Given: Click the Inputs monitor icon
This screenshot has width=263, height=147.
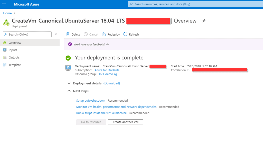Looking at the screenshot, I should pos(5,50).
